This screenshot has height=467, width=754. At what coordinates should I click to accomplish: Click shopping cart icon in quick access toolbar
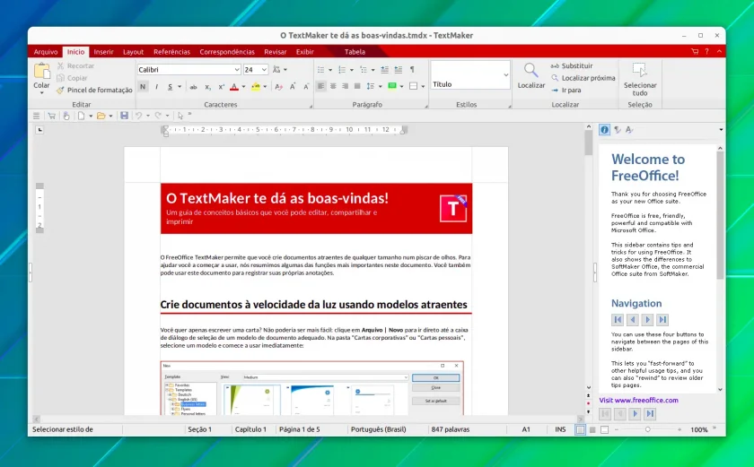[x=51, y=116]
